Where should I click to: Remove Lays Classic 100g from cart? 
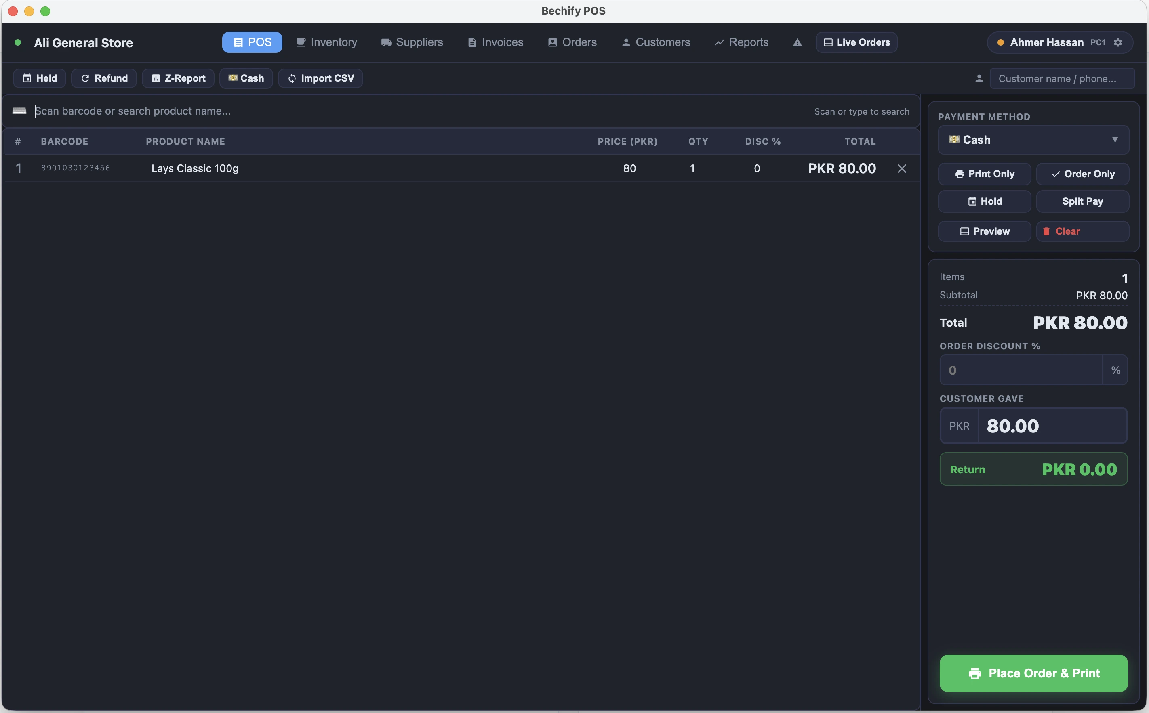pos(902,168)
